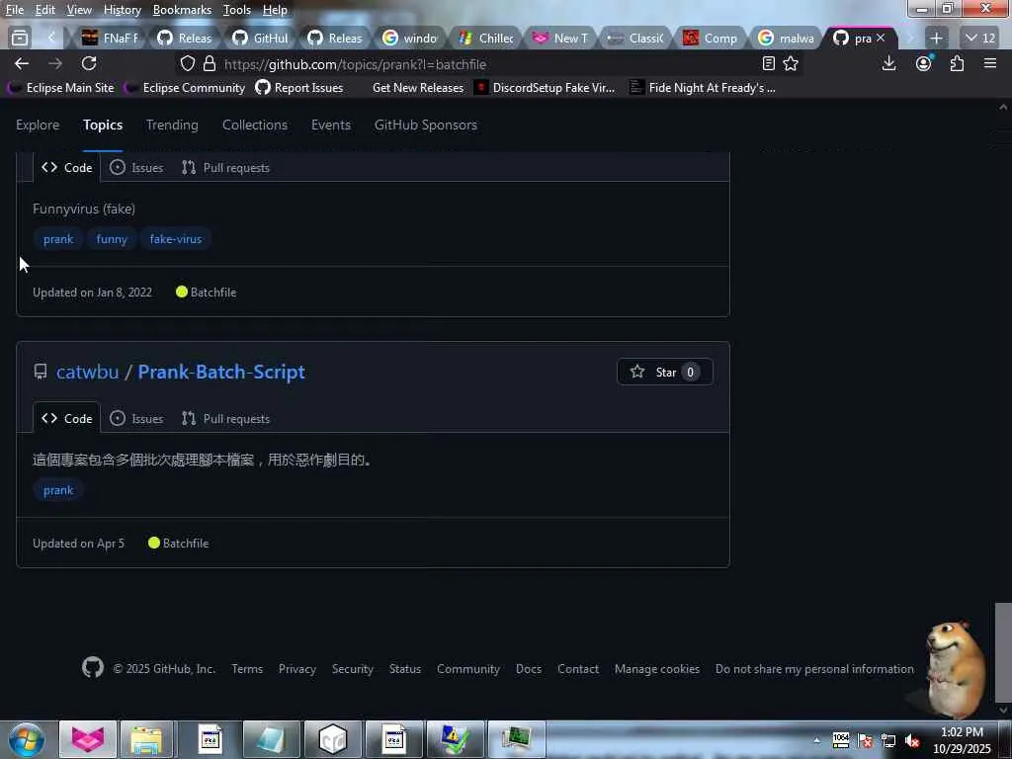
Task: Click the warning-monitor taskbar icon
Action: click(x=455, y=739)
